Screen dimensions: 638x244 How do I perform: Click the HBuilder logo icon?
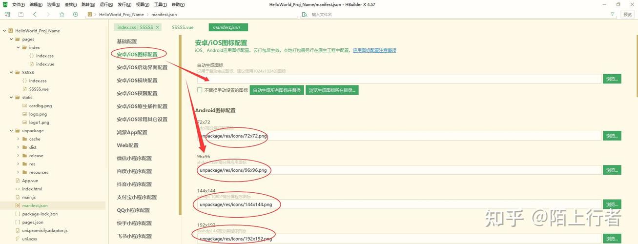click(x=5, y=4)
